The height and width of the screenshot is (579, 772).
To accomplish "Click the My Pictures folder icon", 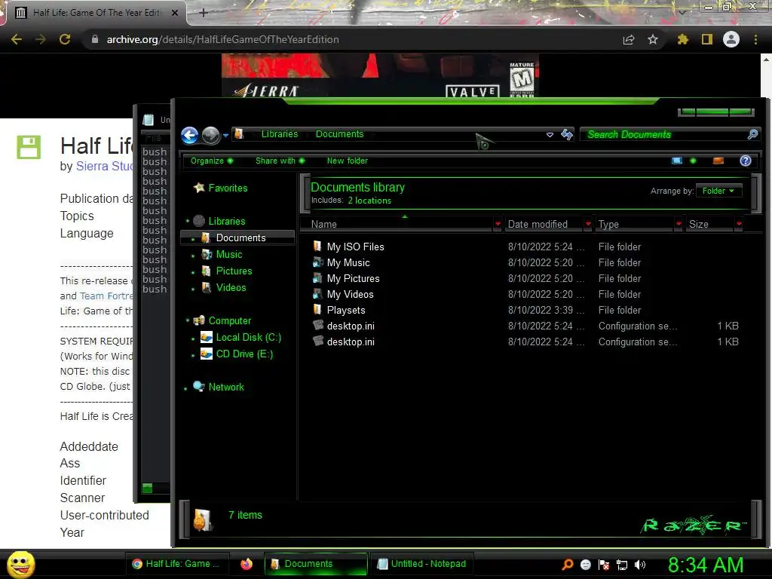I will pos(317,278).
